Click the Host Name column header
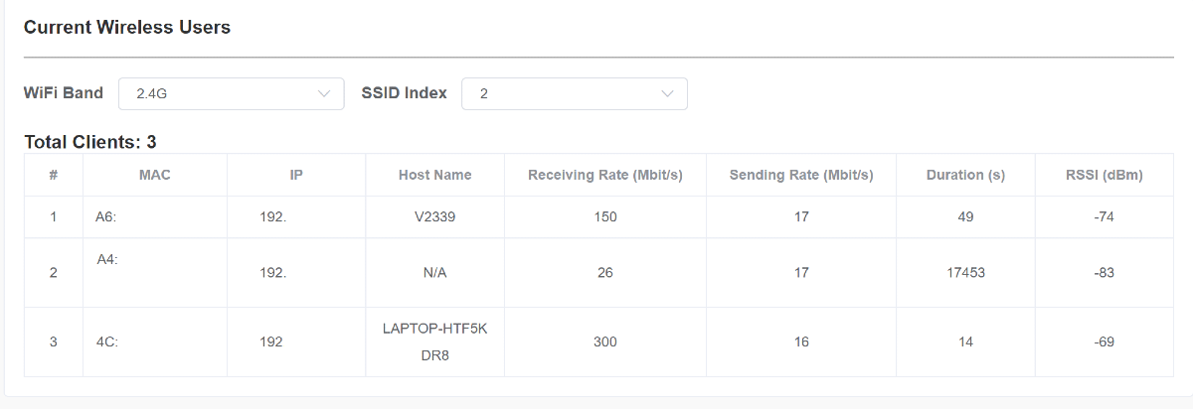The image size is (1193, 409). [x=434, y=175]
